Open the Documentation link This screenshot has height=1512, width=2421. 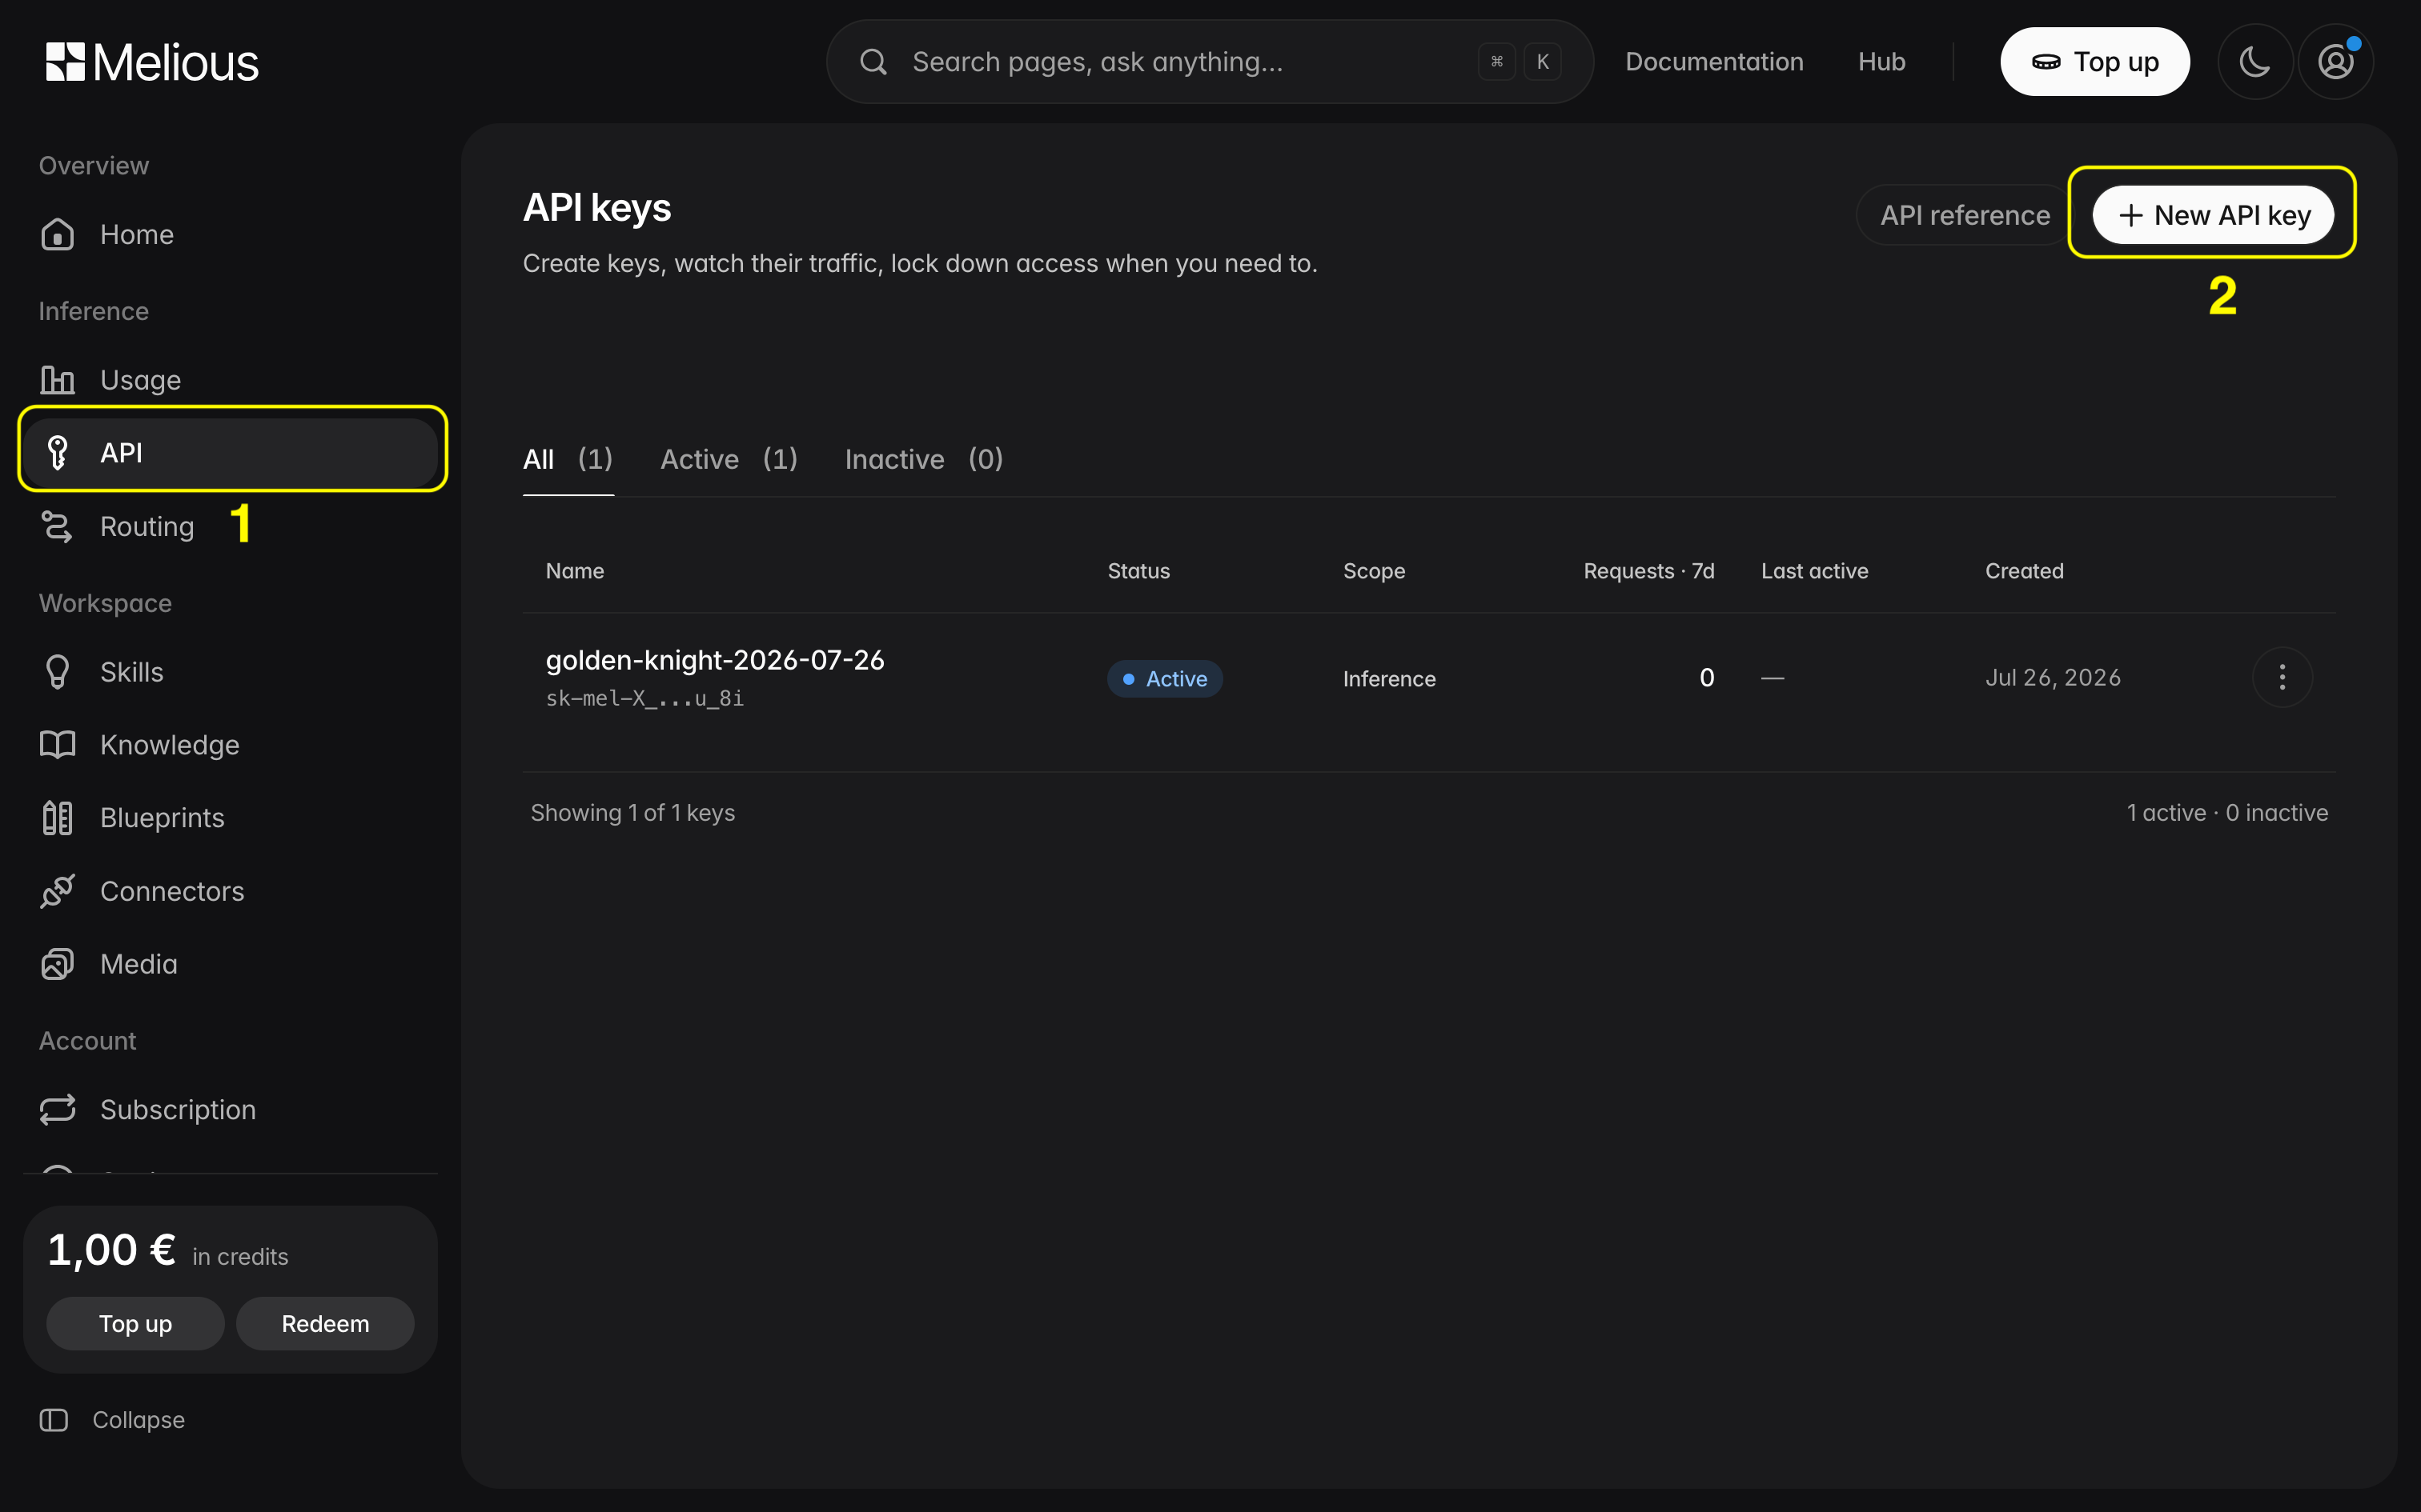pos(1715,62)
